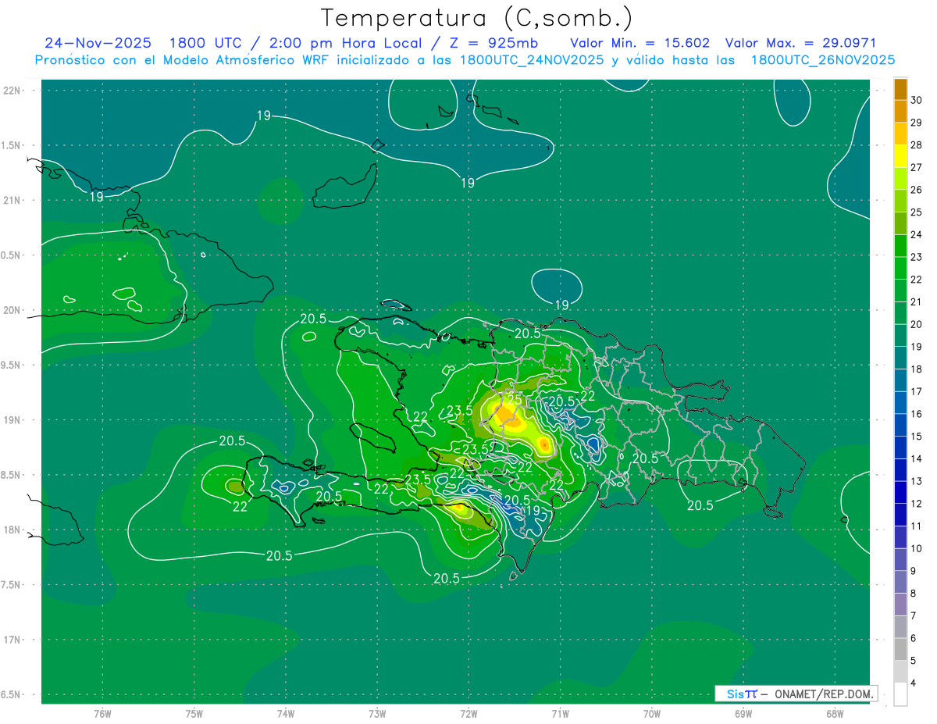Click the latitude axis label '20N'
Screen dimensions: 937x724
(x=12, y=310)
